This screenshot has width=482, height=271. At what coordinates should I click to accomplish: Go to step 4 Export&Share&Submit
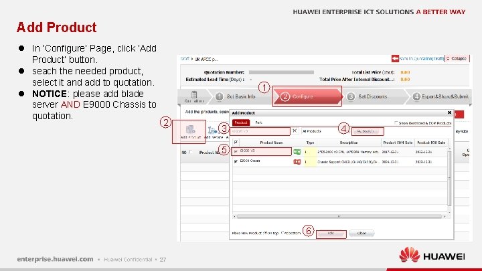(x=441, y=96)
